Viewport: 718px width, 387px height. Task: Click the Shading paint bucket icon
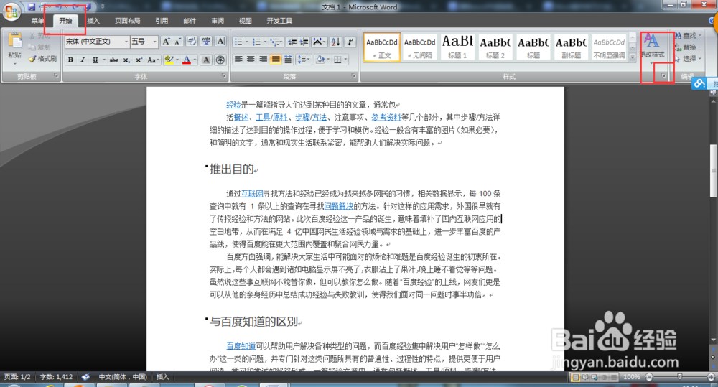point(320,60)
